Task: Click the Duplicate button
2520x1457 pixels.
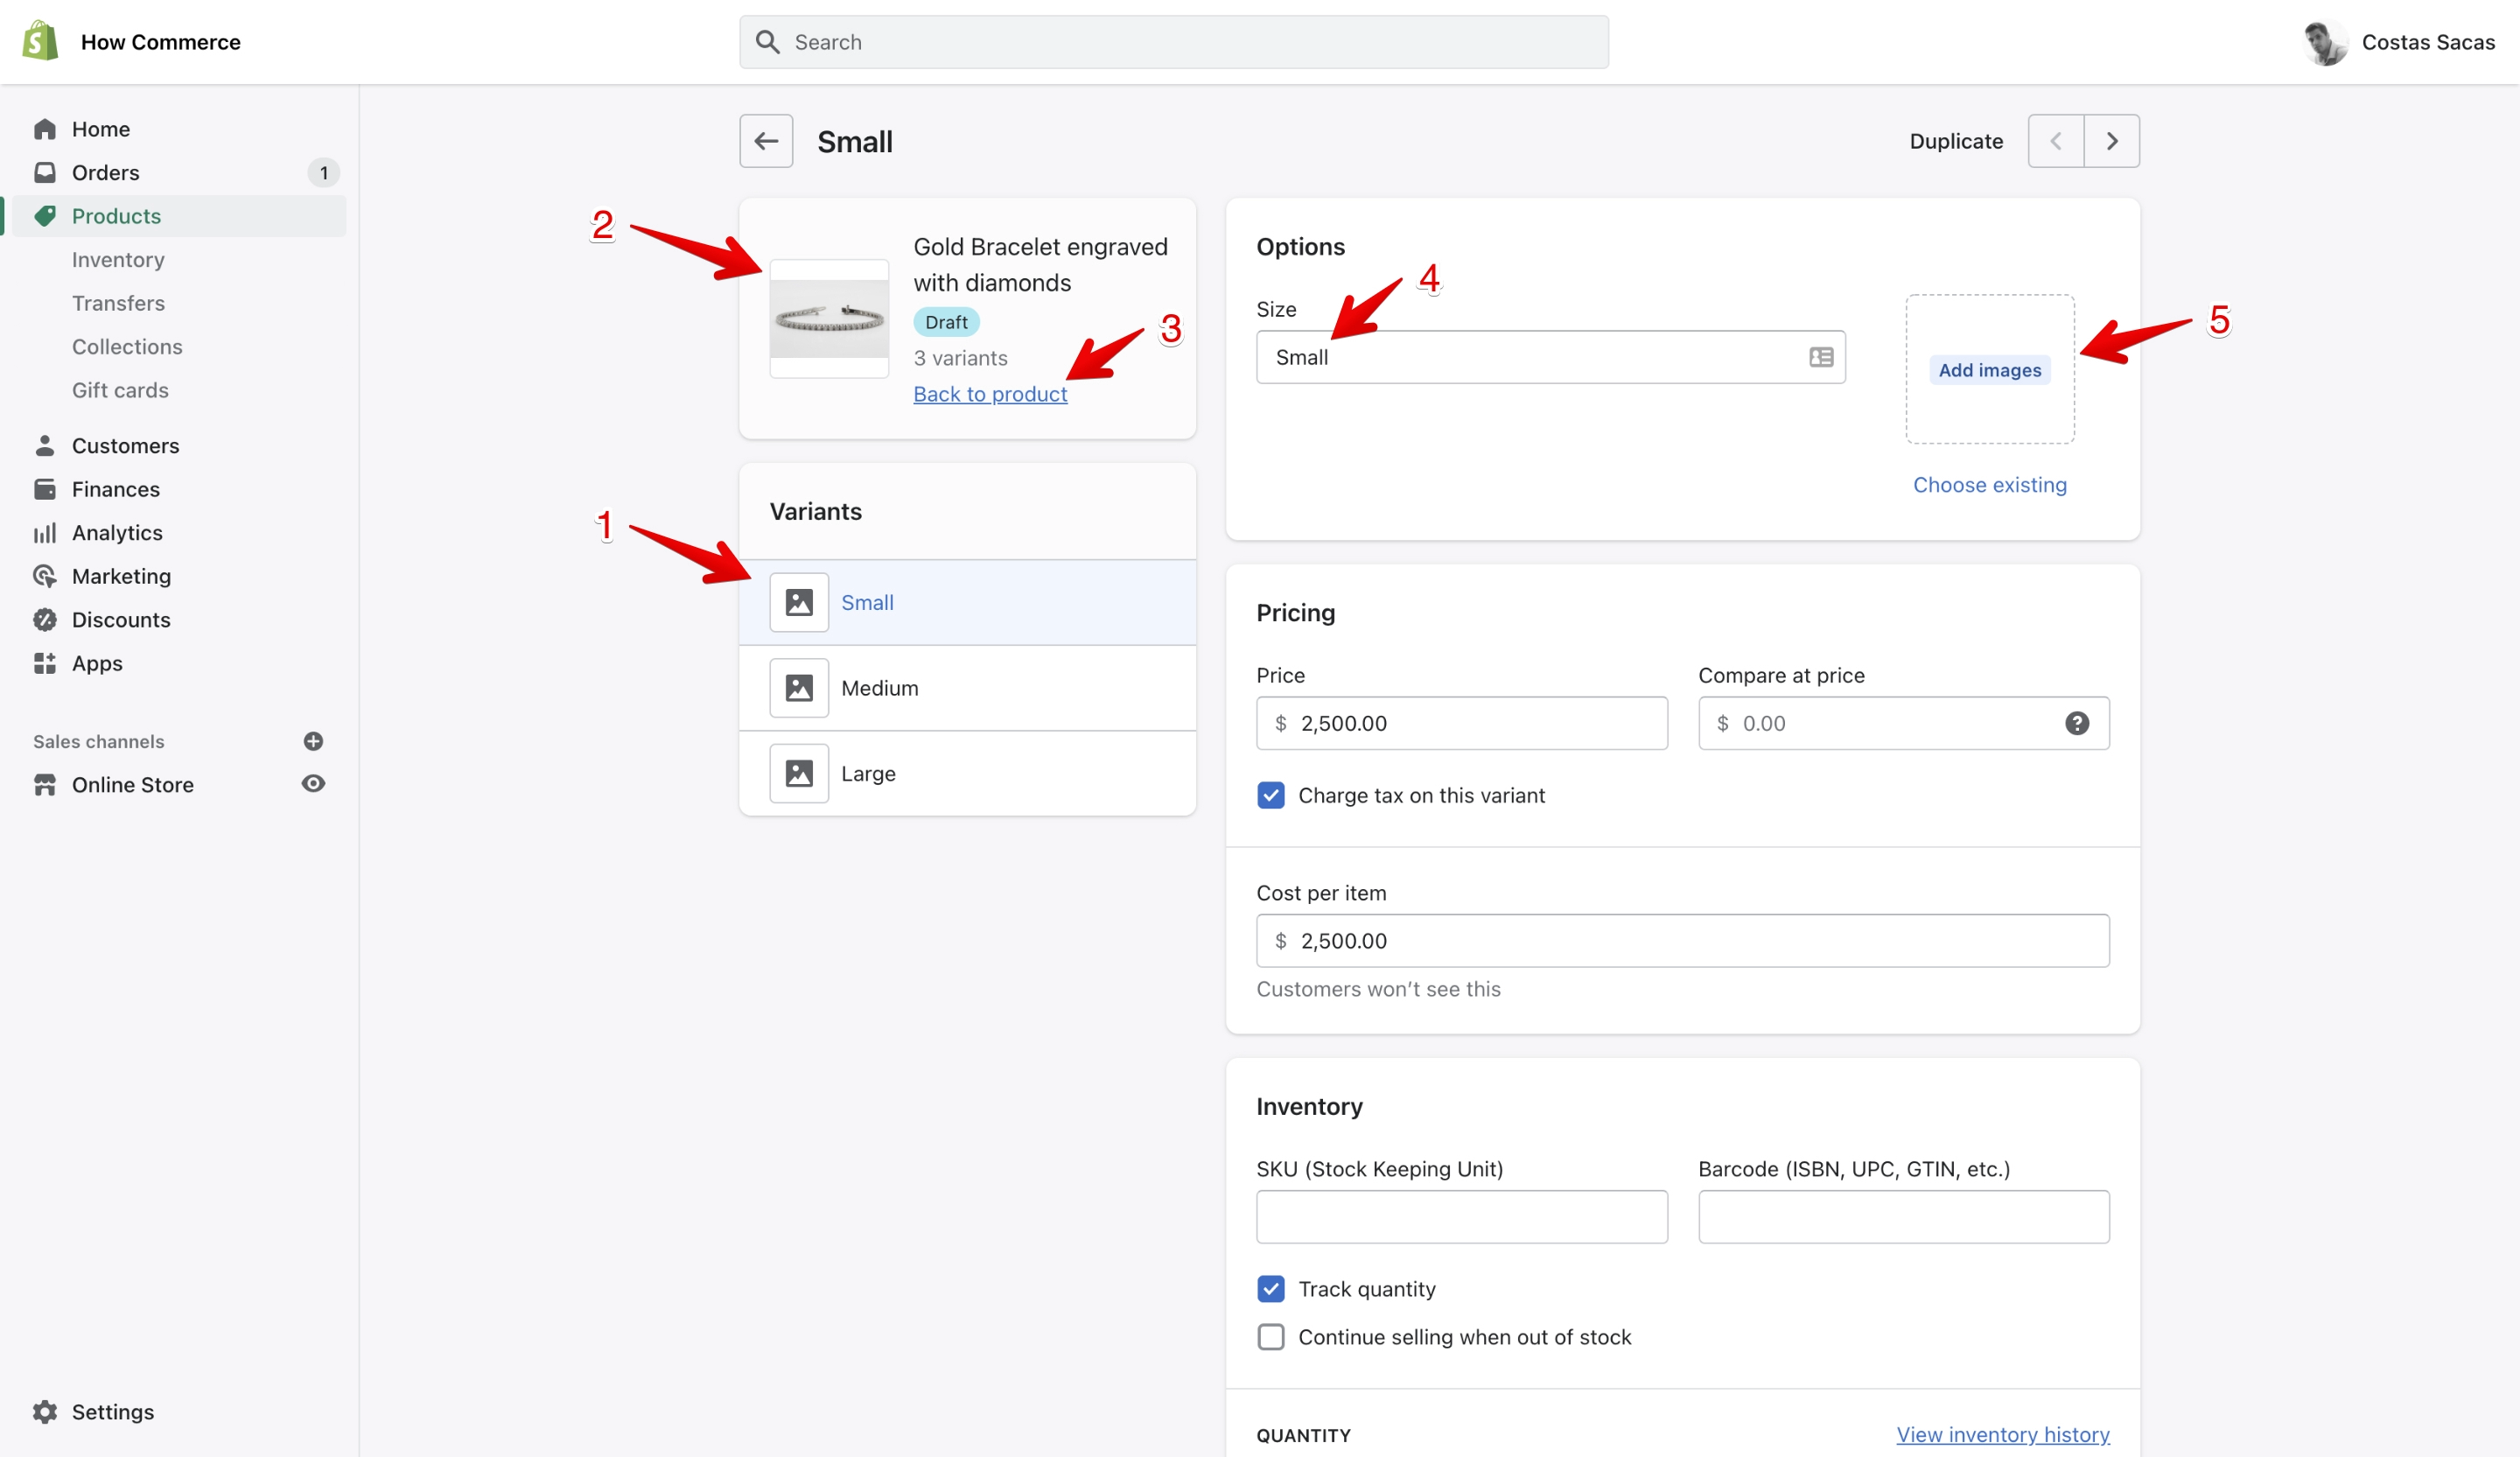Action: coord(1956,141)
